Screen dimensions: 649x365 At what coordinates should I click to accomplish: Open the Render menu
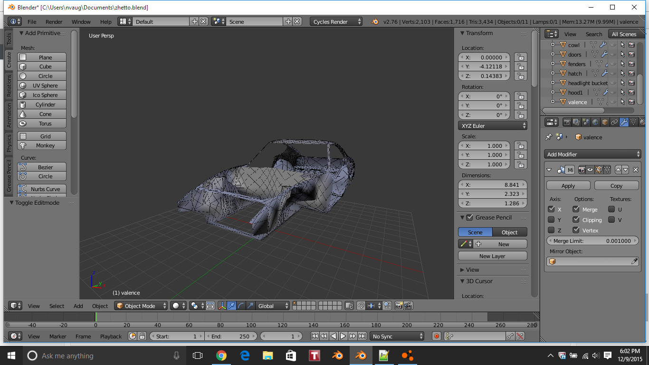pyautogui.click(x=54, y=22)
